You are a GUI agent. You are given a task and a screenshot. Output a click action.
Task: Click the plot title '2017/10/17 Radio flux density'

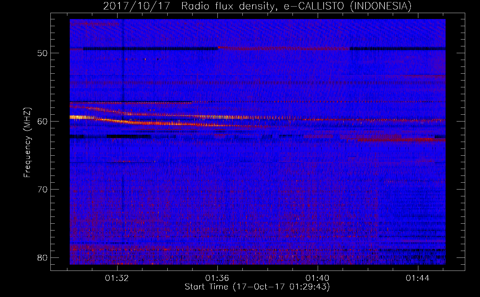pos(257,6)
